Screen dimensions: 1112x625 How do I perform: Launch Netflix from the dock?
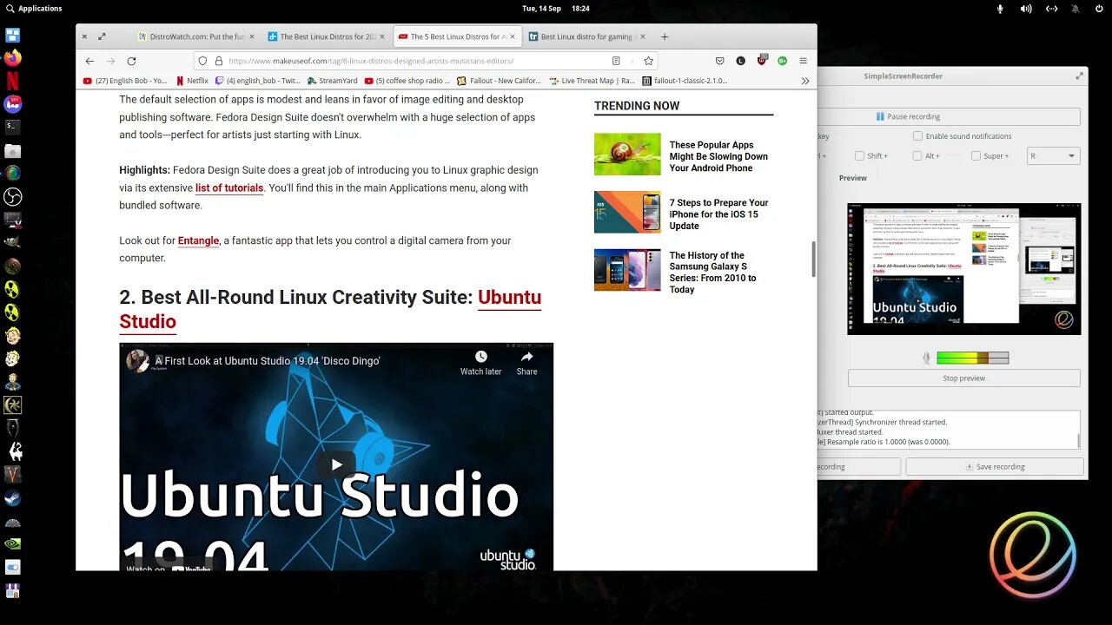pyautogui.click(x=12, y=82)
